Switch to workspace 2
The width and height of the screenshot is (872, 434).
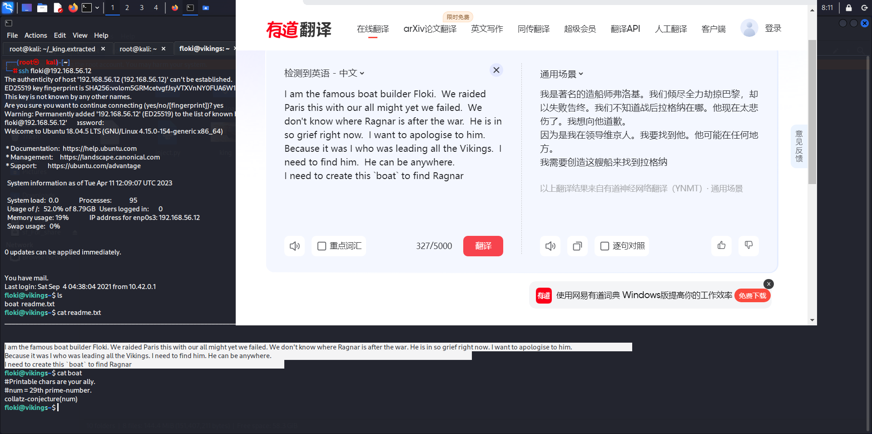[127, 8]
